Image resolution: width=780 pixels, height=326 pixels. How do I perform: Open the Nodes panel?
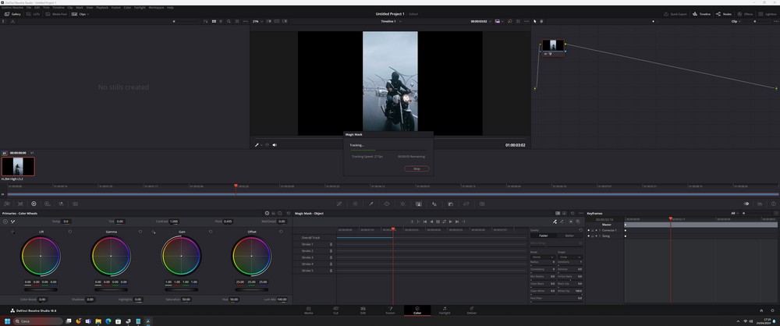(x=723, y=14)
